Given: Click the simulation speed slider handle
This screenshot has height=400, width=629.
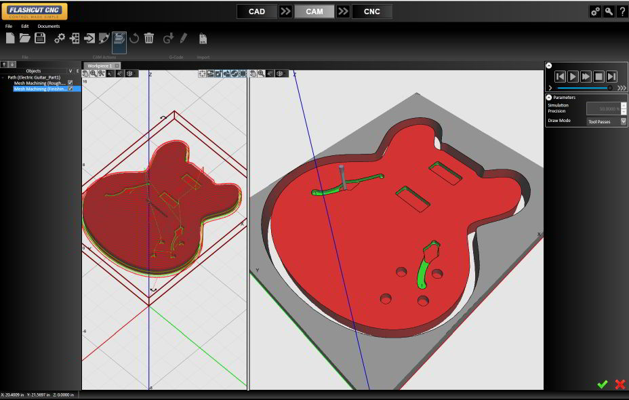Looking at the screenshot, I should [610, 88].
